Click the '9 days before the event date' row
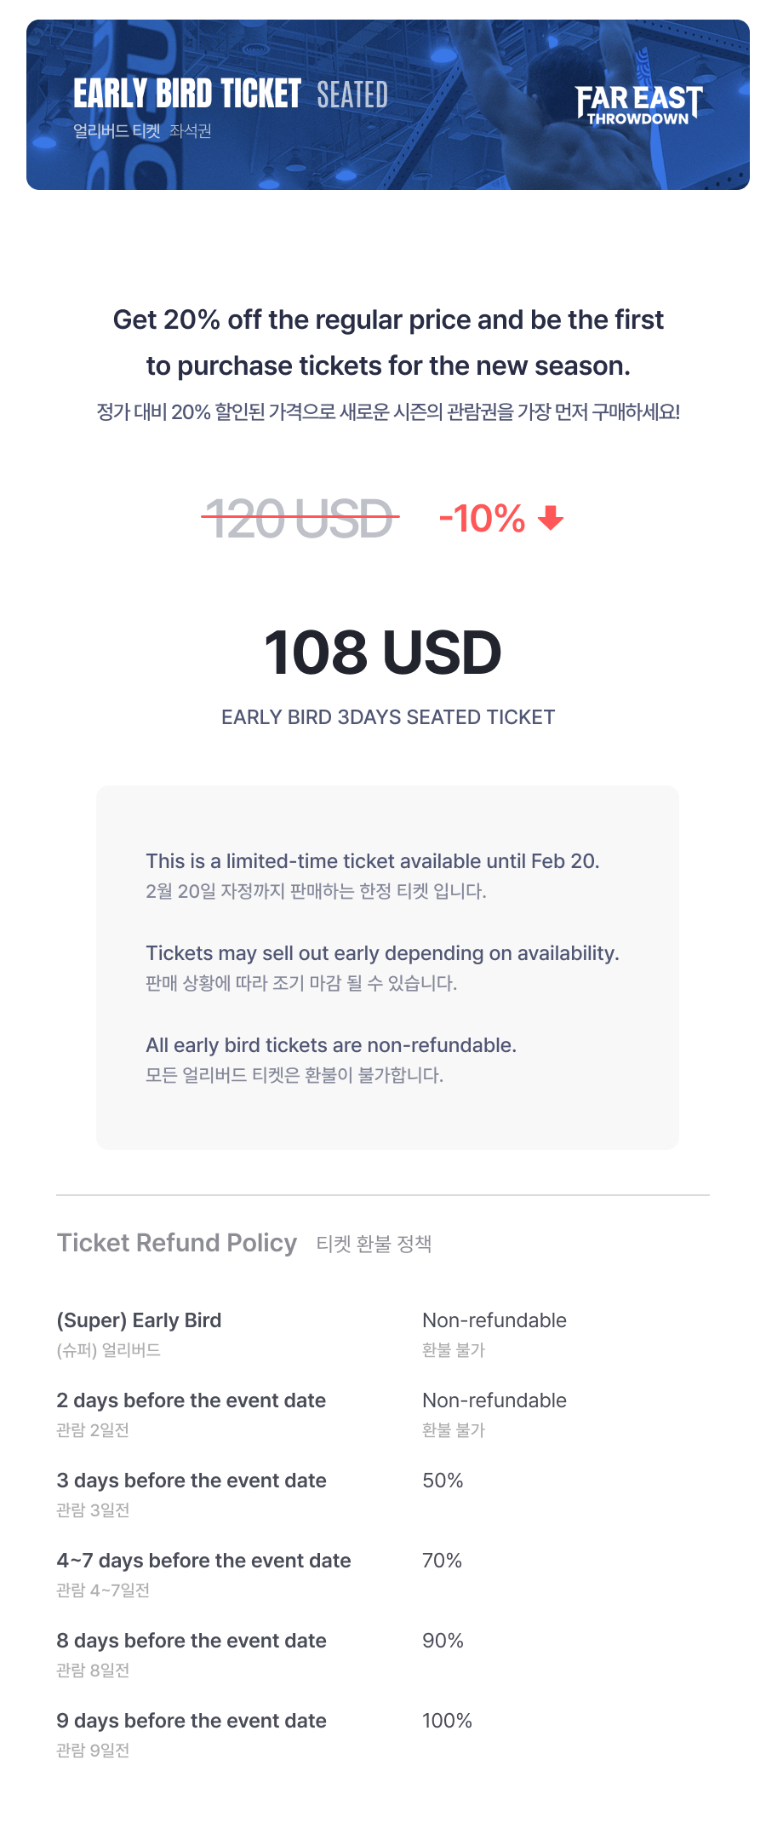Screen dimensions: 766x1840 (191, 1721)
